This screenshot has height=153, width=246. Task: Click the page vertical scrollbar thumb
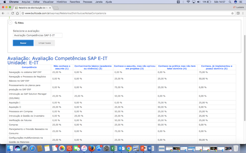(x=244, y=78)
